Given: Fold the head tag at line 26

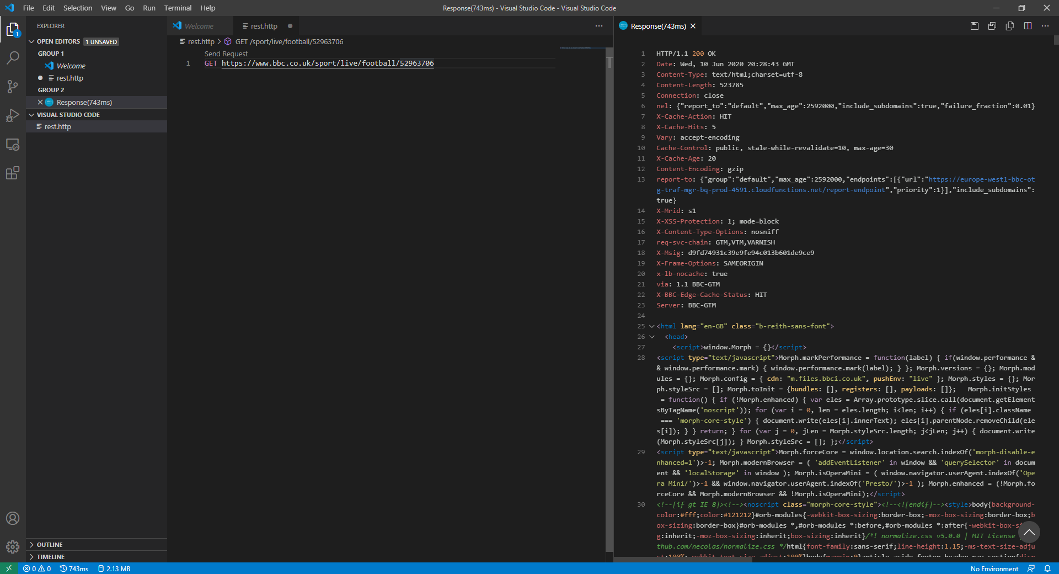Looking at the screenshot, I should (652, 337).
